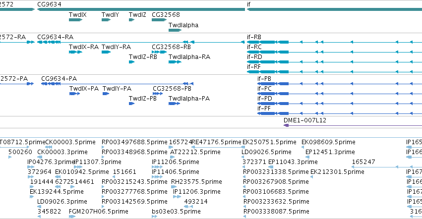Image resolution: width=422 pixels, height=219 pixels.
Task: Open transcript TwdlZ-RB
Action: [143, 57]
